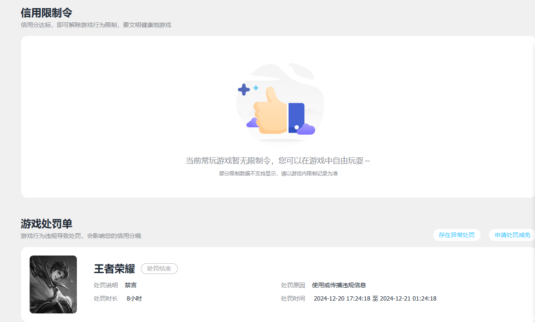Image resolution: width=535 pixels, height=322 pixels.
Task: Select the 王者荣耀 game title
Action: click(x=114, y=269)
